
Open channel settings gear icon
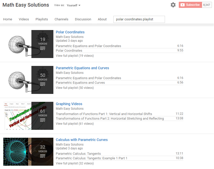pos(173,5)
